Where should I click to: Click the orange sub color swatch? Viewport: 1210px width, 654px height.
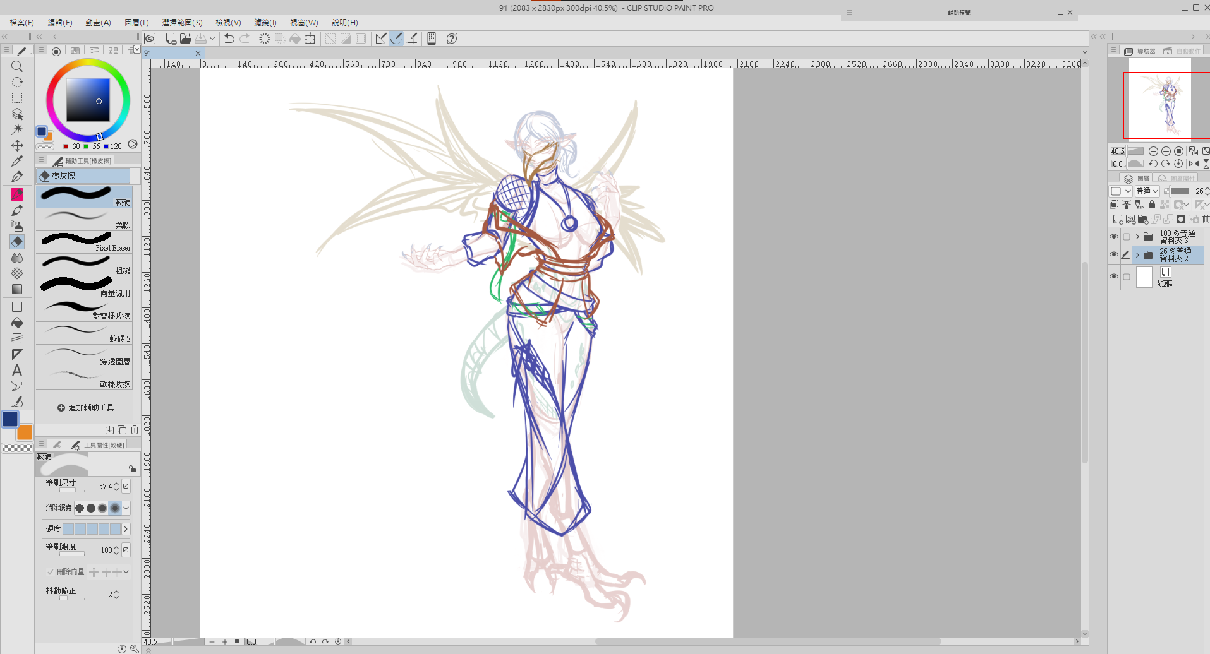(x=25, y=432)
